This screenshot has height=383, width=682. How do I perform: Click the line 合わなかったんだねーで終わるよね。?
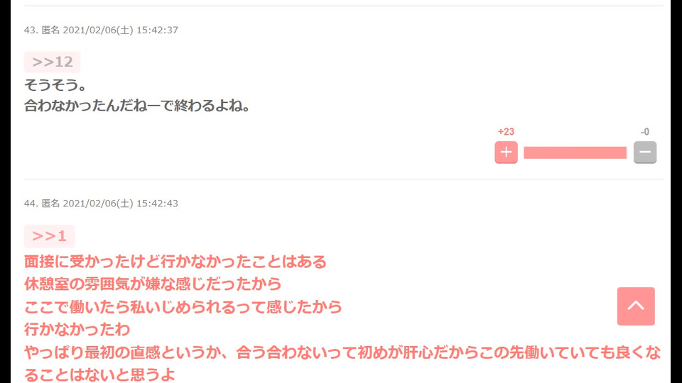coord(137,106)
